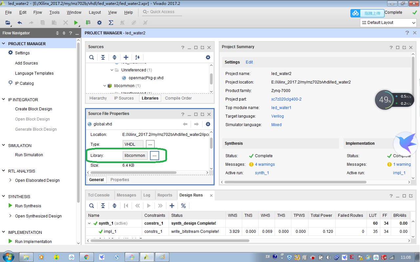Collapse the Unreferenced folder in Sources
420x262 pixels.
(112, 70)
